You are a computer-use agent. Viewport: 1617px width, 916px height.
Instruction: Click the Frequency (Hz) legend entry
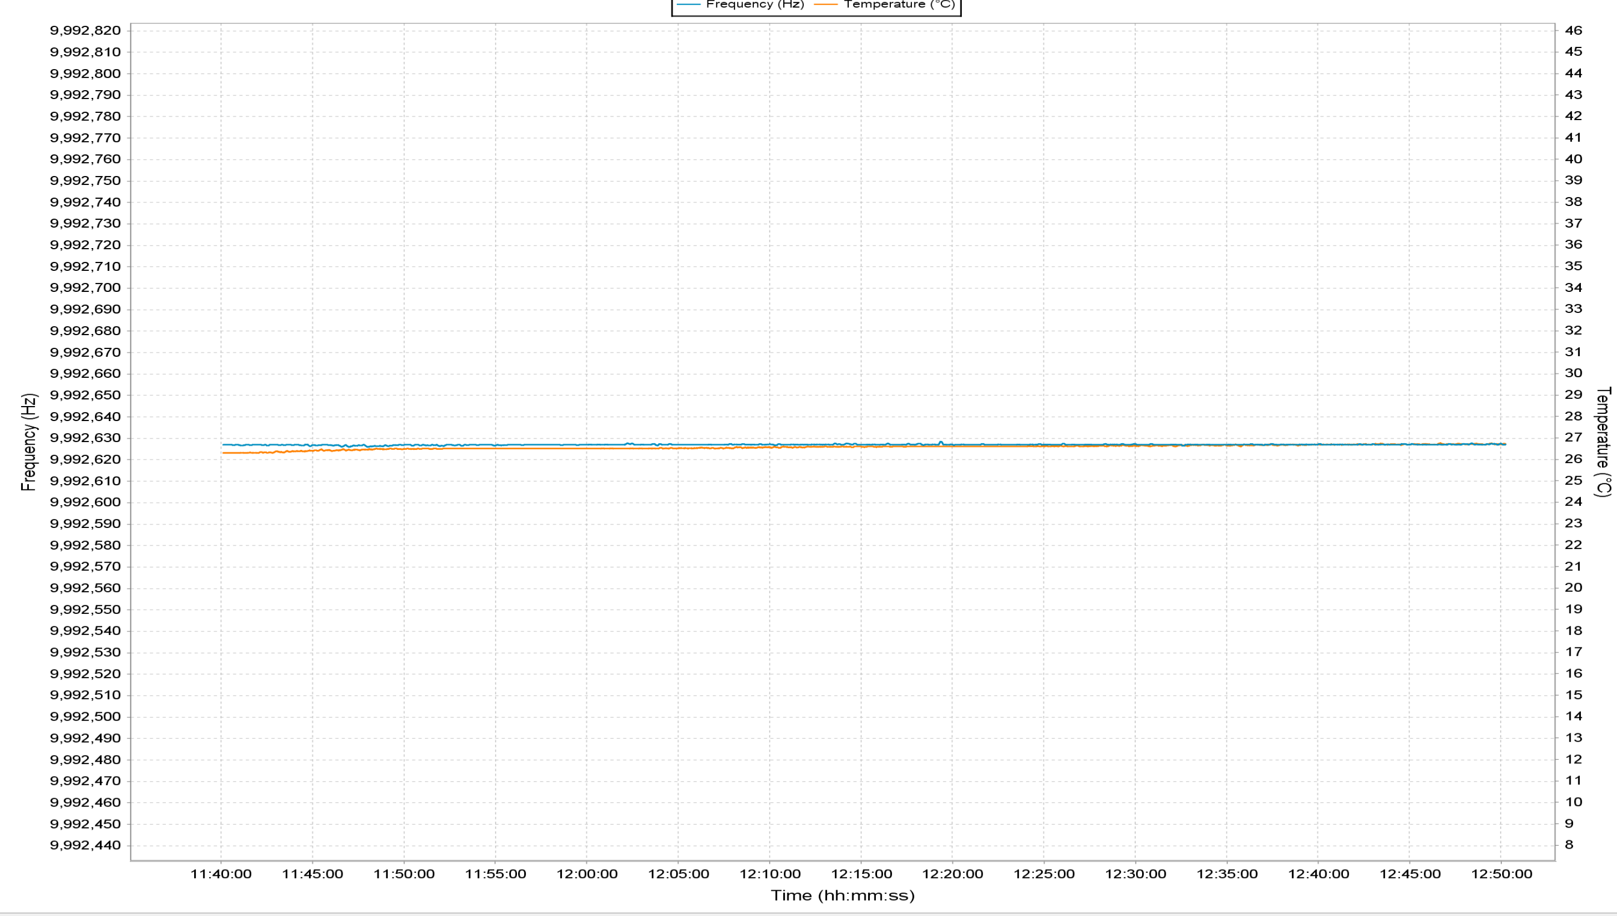point(741,4)
